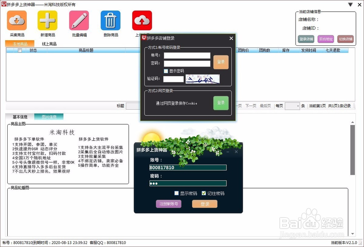Screen dimensions: 364x247
Task: Click the 七天退款 column header
Action: [333, 50]
